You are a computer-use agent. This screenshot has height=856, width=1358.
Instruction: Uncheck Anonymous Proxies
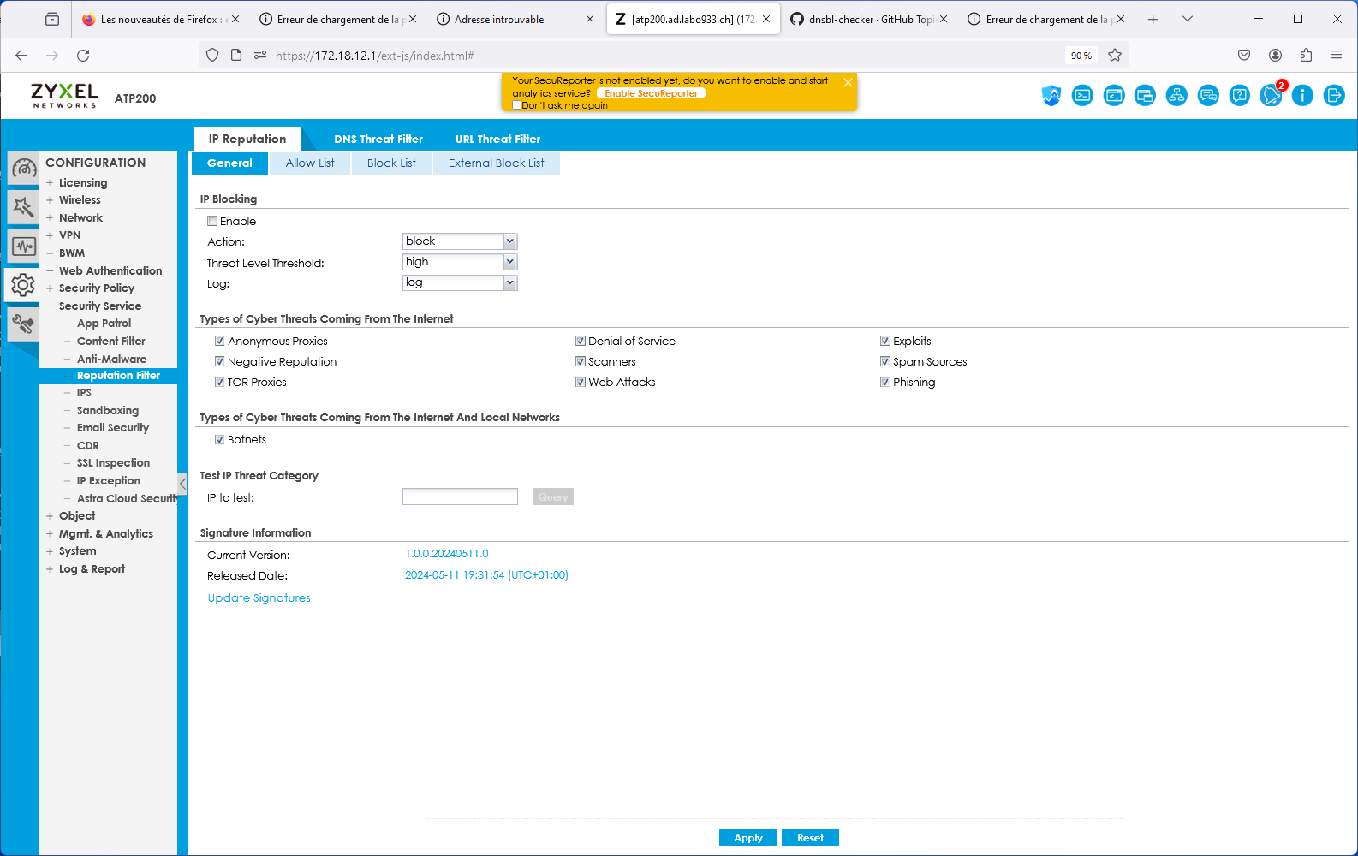[x=219, y=341]
